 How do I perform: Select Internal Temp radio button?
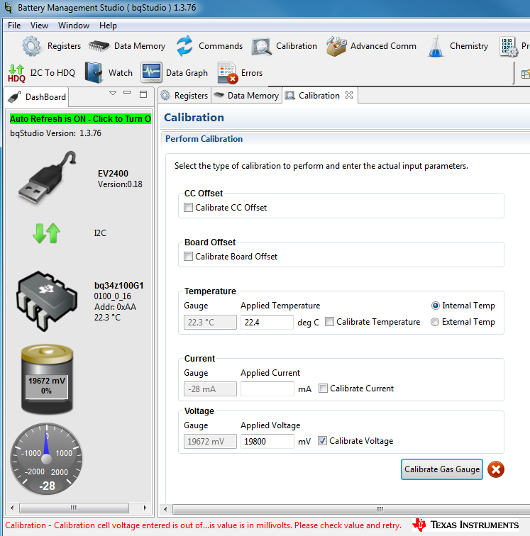click(435, 306)
